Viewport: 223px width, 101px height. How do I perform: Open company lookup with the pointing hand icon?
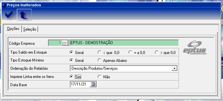[65, 43]
